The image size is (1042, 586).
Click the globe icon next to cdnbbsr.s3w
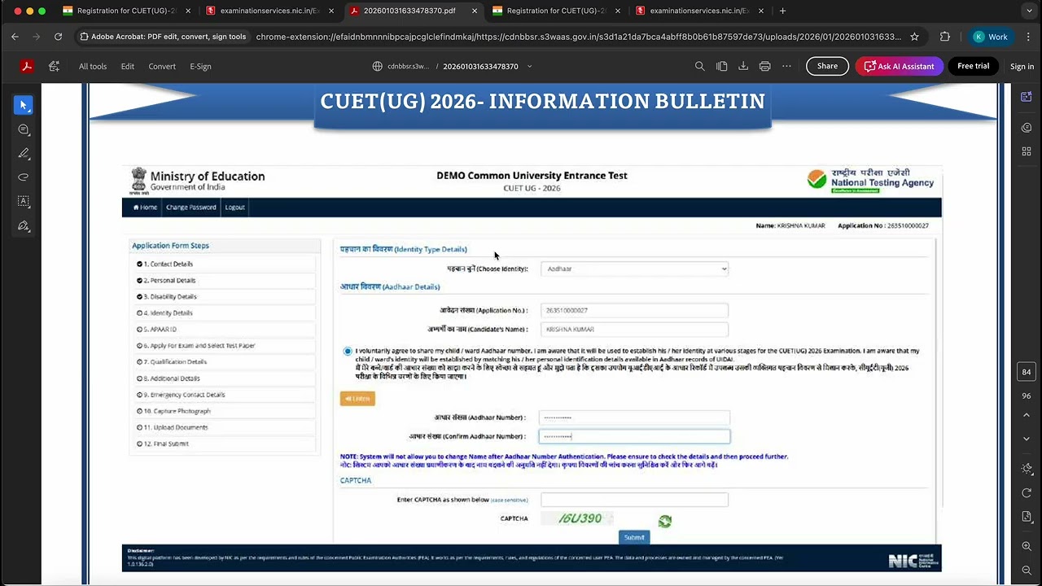(377, 66)
